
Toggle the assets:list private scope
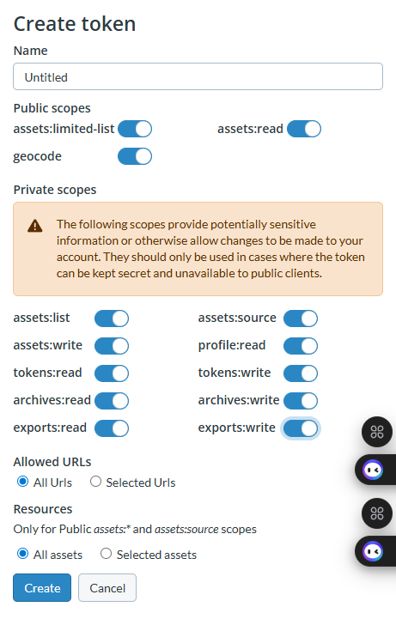pyautogui.click(x=112, y=319)
